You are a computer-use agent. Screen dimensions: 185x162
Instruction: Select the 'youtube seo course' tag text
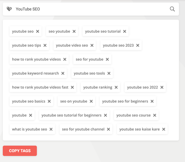tap(133, 115)
